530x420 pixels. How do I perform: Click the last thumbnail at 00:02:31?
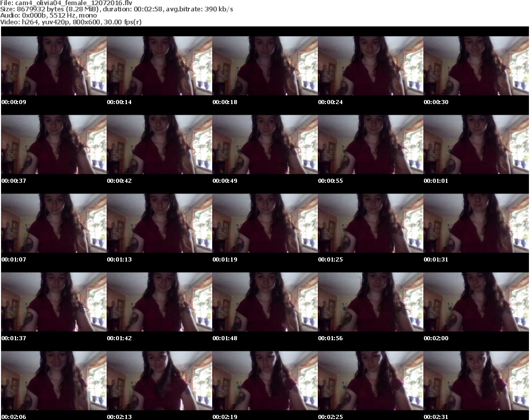pos(476,381)
